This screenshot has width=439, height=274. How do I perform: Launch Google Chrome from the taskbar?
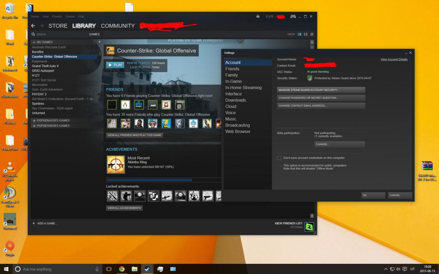[121, 269]
